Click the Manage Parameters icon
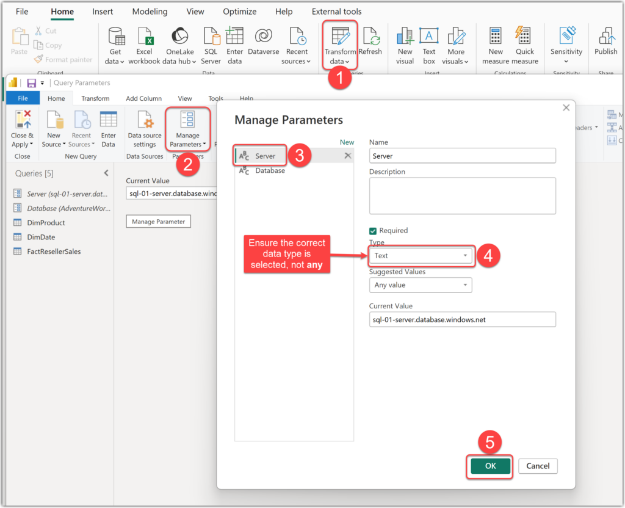This screenshot has height=508, width=625. coord(188,120)
